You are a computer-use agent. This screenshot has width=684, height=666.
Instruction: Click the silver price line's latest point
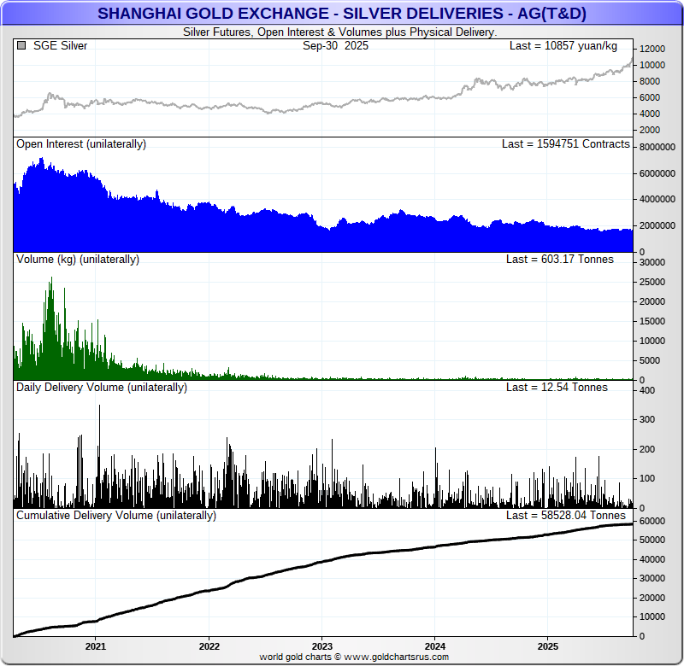(632, 59)
